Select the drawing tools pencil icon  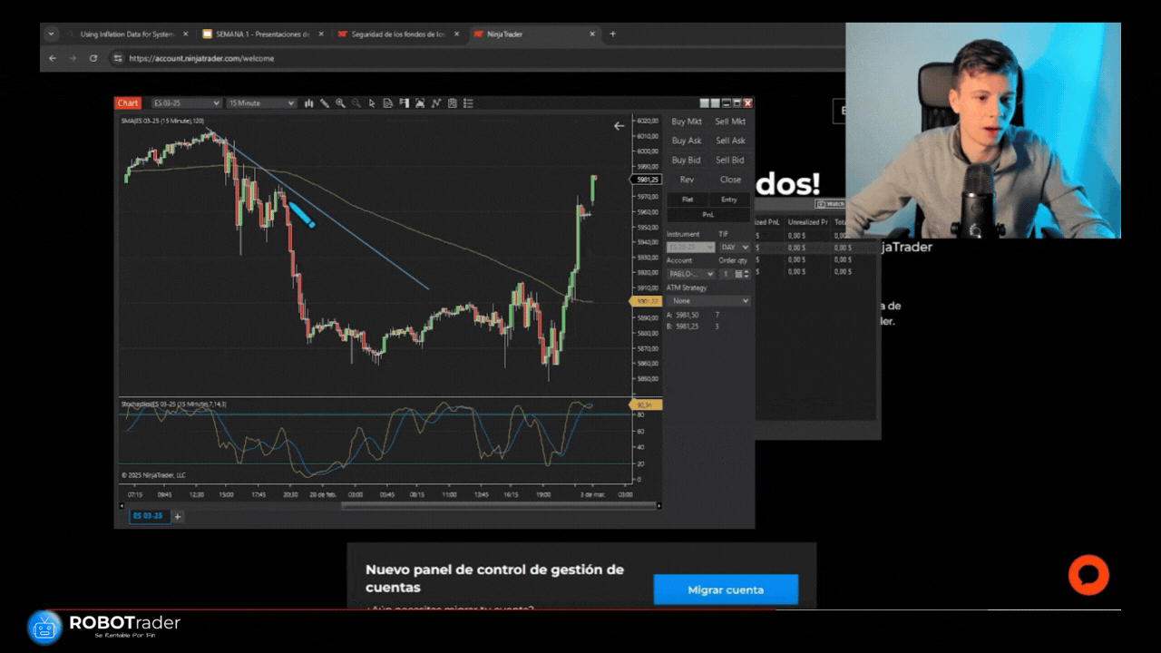325,103
